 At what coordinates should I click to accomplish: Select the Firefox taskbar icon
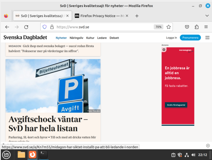click(x=33, y=155)
